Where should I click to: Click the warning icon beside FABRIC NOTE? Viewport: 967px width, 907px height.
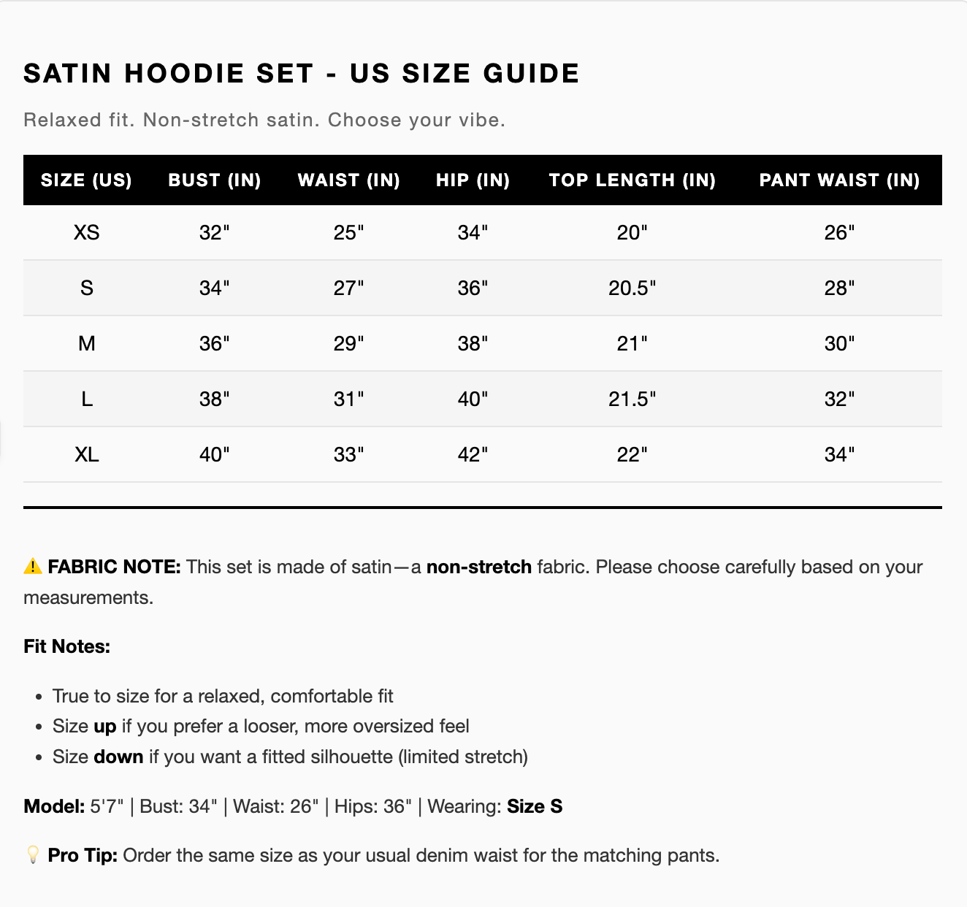33,567
